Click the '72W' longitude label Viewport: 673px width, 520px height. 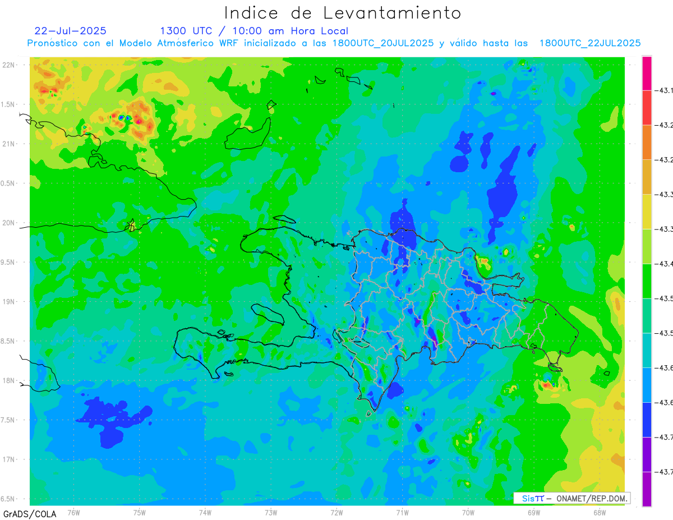click(x=336, y=513)
